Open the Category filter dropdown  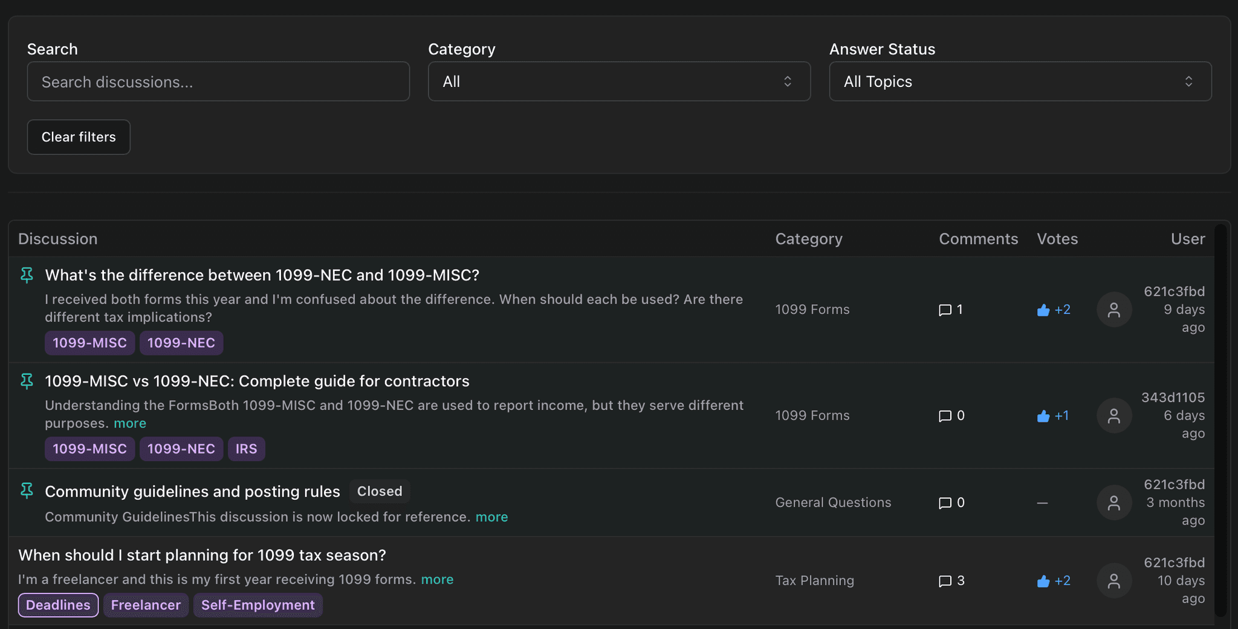(x=618, y=81)
